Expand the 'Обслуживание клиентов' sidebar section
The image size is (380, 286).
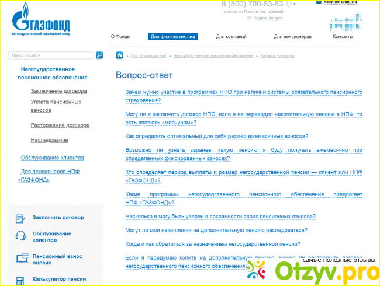pyautogui.click(x=53, y=158)
